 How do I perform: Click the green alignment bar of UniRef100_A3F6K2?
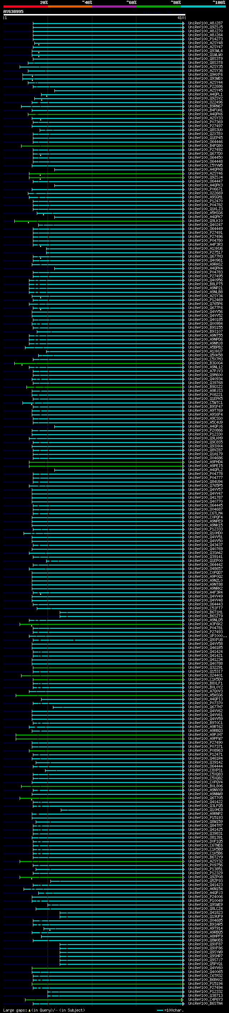(102, 624)
